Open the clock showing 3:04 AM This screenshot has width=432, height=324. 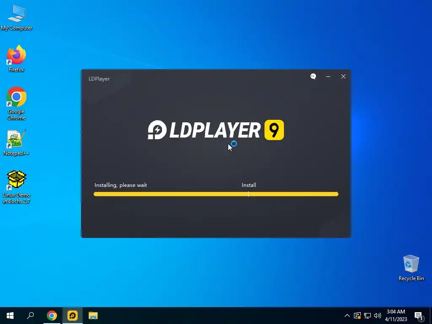click(x=396, y=316)
